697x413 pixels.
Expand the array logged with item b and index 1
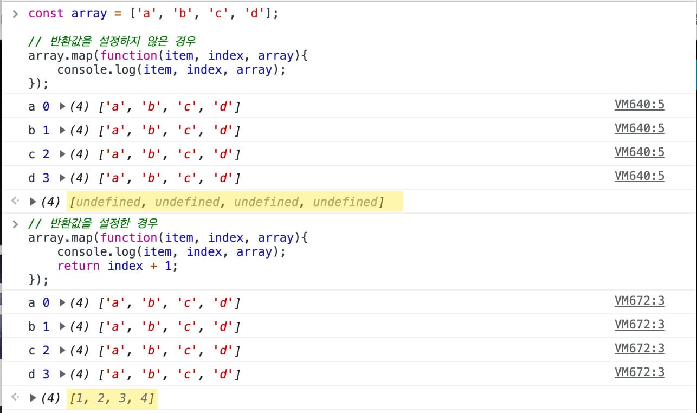pos(61,130)
